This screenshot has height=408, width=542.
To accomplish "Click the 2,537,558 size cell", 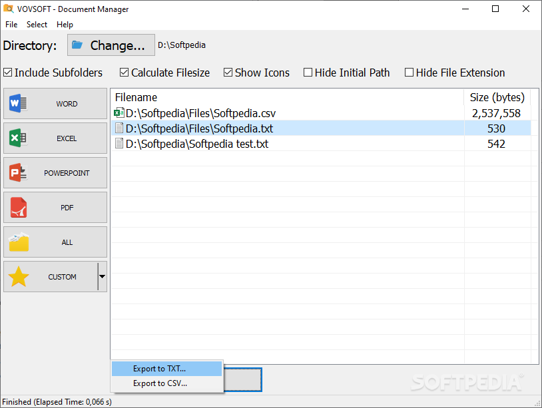I will (496, 113).
